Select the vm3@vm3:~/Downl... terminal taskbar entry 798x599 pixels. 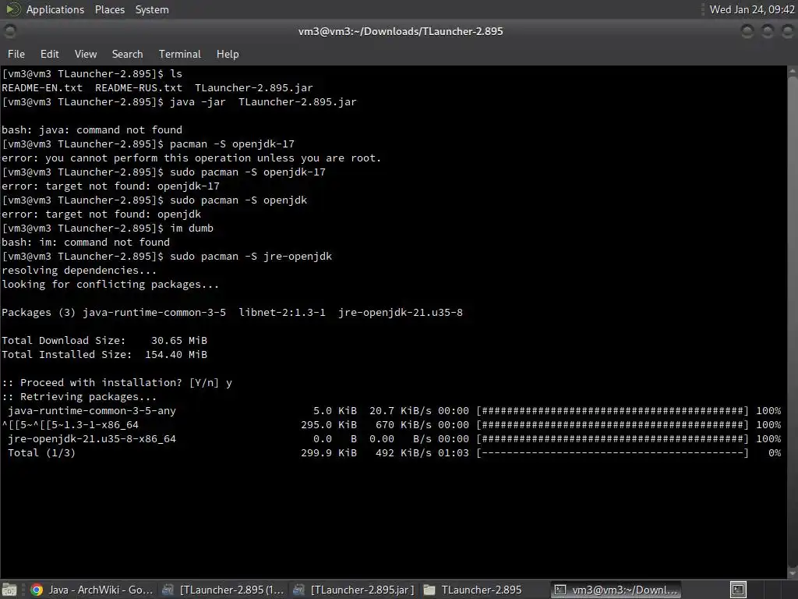[616, 590]
